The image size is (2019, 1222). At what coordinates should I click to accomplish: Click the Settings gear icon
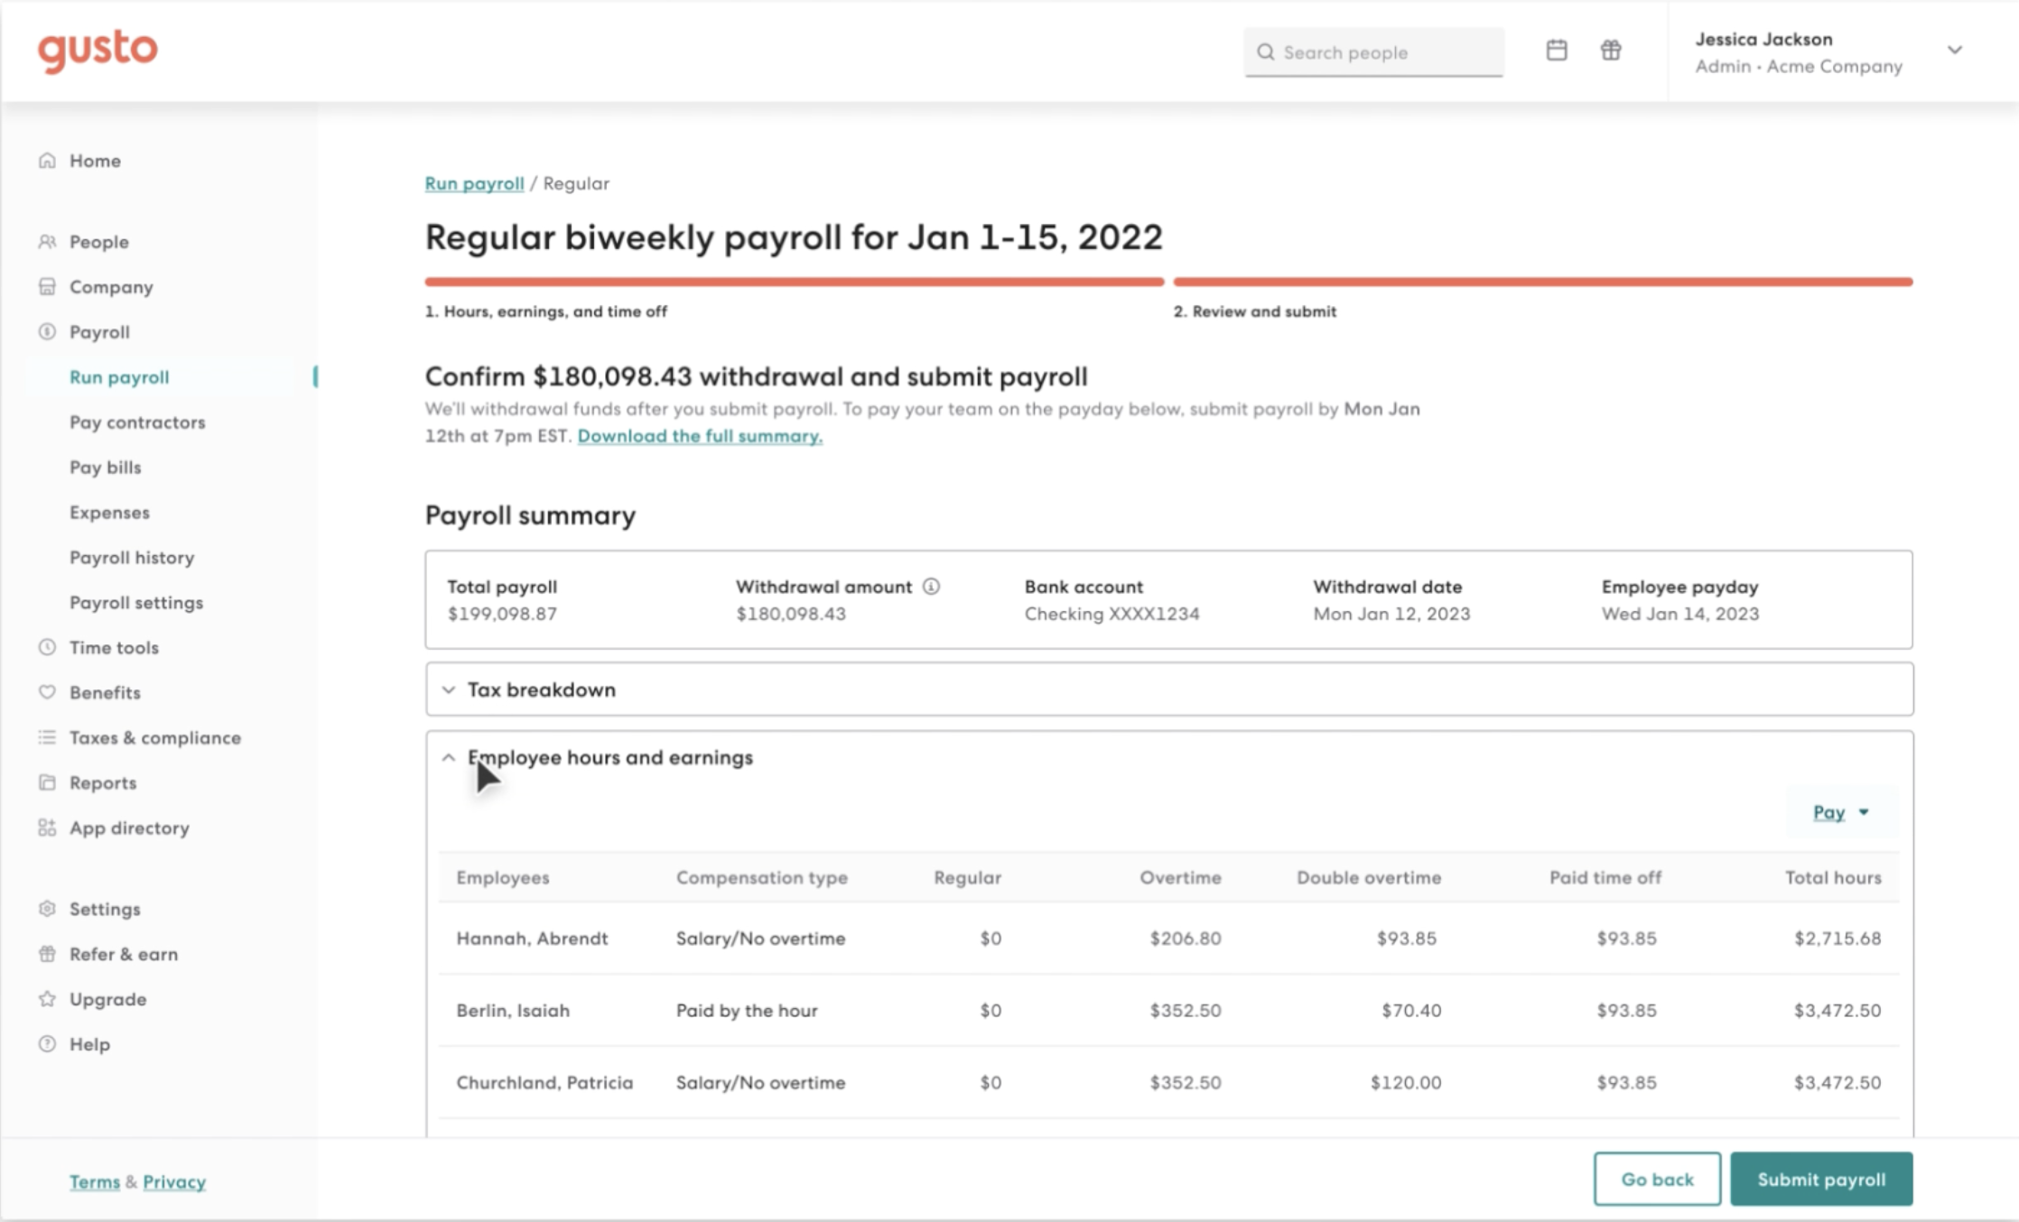click(47, 909)
